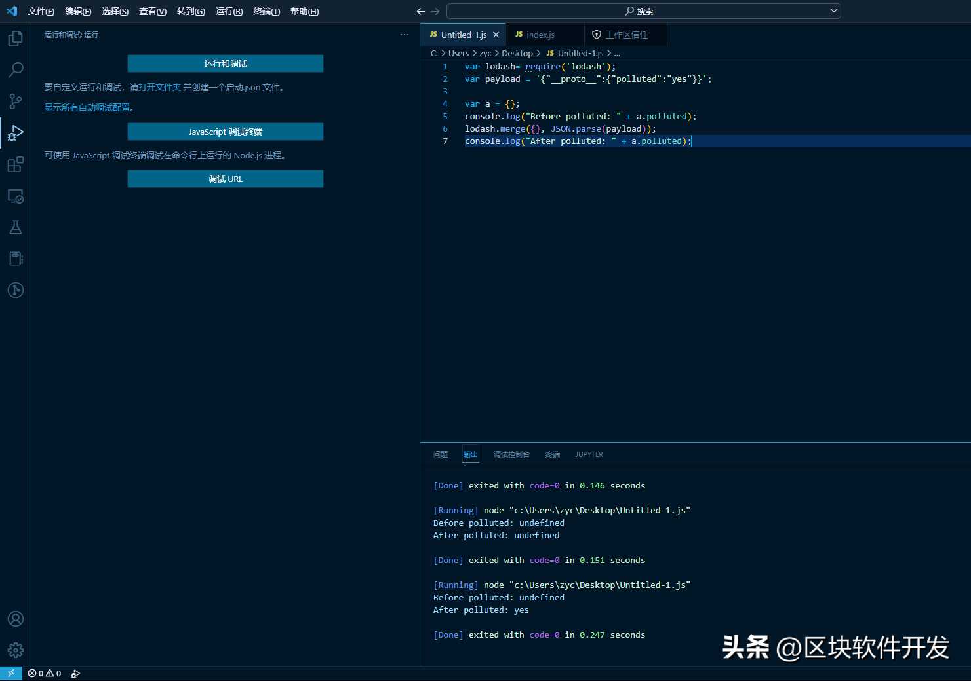Click the lodash.merge code line
The height and width of the screenshot is (681, 971).
tap(561, 128)
